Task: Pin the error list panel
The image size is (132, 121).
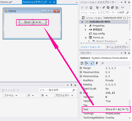Action: click(x=71, y=85)
